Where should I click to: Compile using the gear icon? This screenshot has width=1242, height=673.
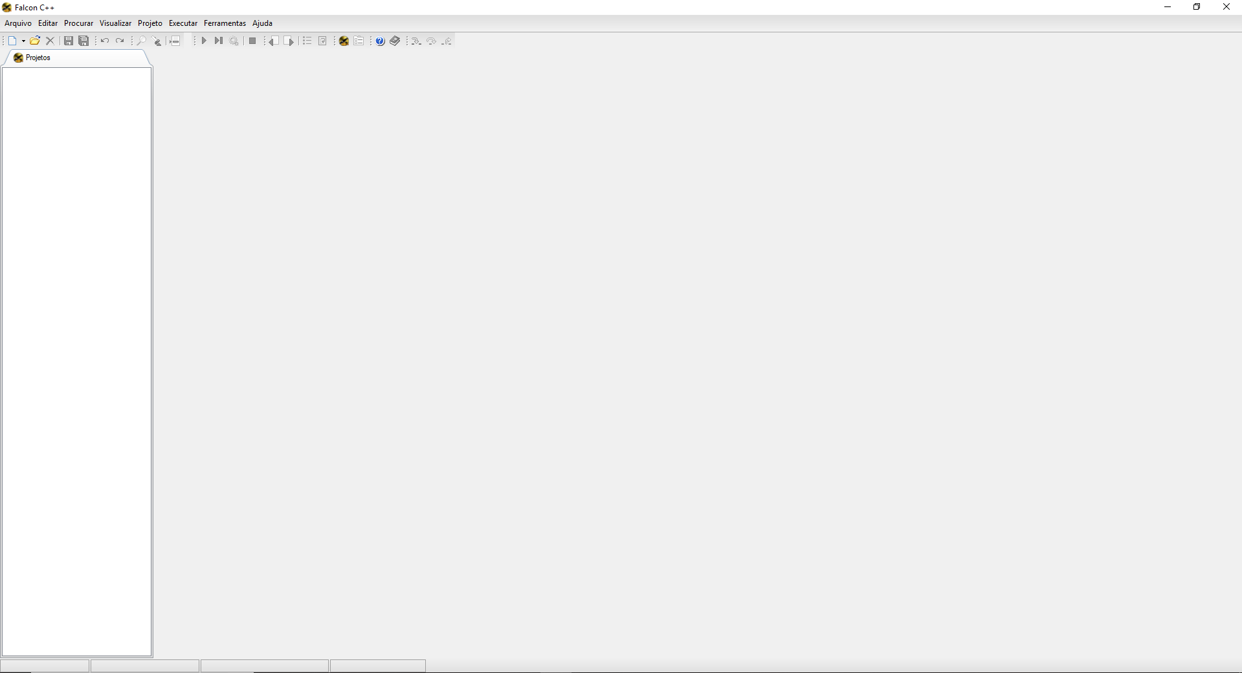pyautogui.click(x=234, y=41)
